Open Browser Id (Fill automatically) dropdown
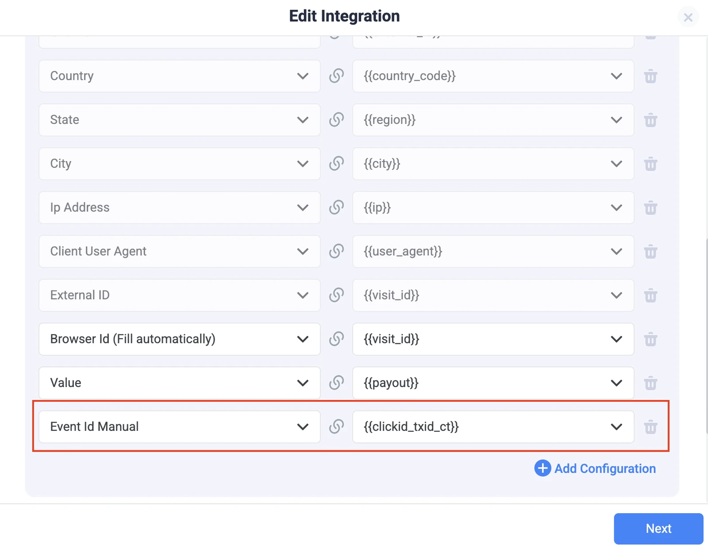 point(179,339)
